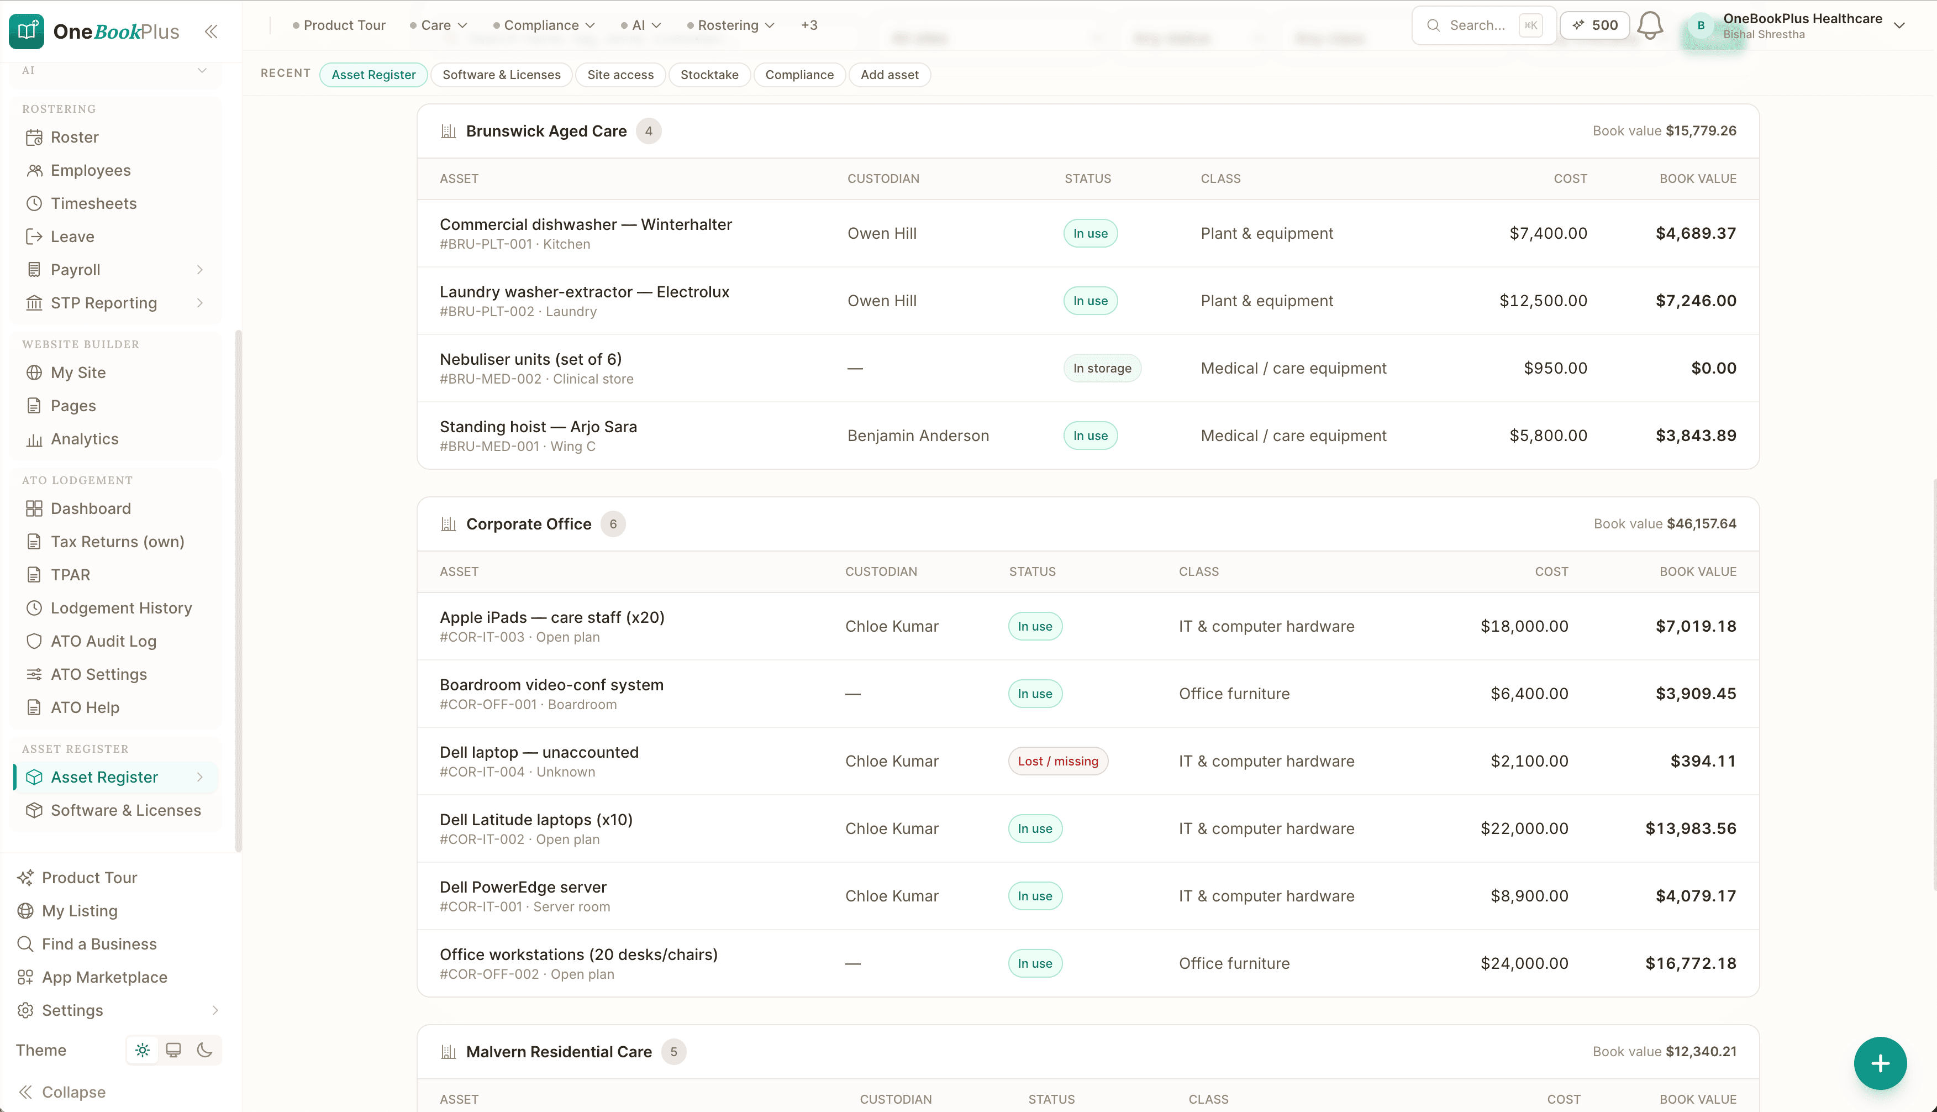Click the Corporate Office count badge 6
This screenshot has height=1112, width=1937.
613,524
